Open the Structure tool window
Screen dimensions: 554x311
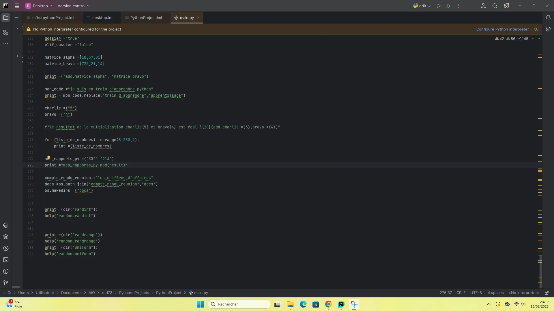coord(6,32)
